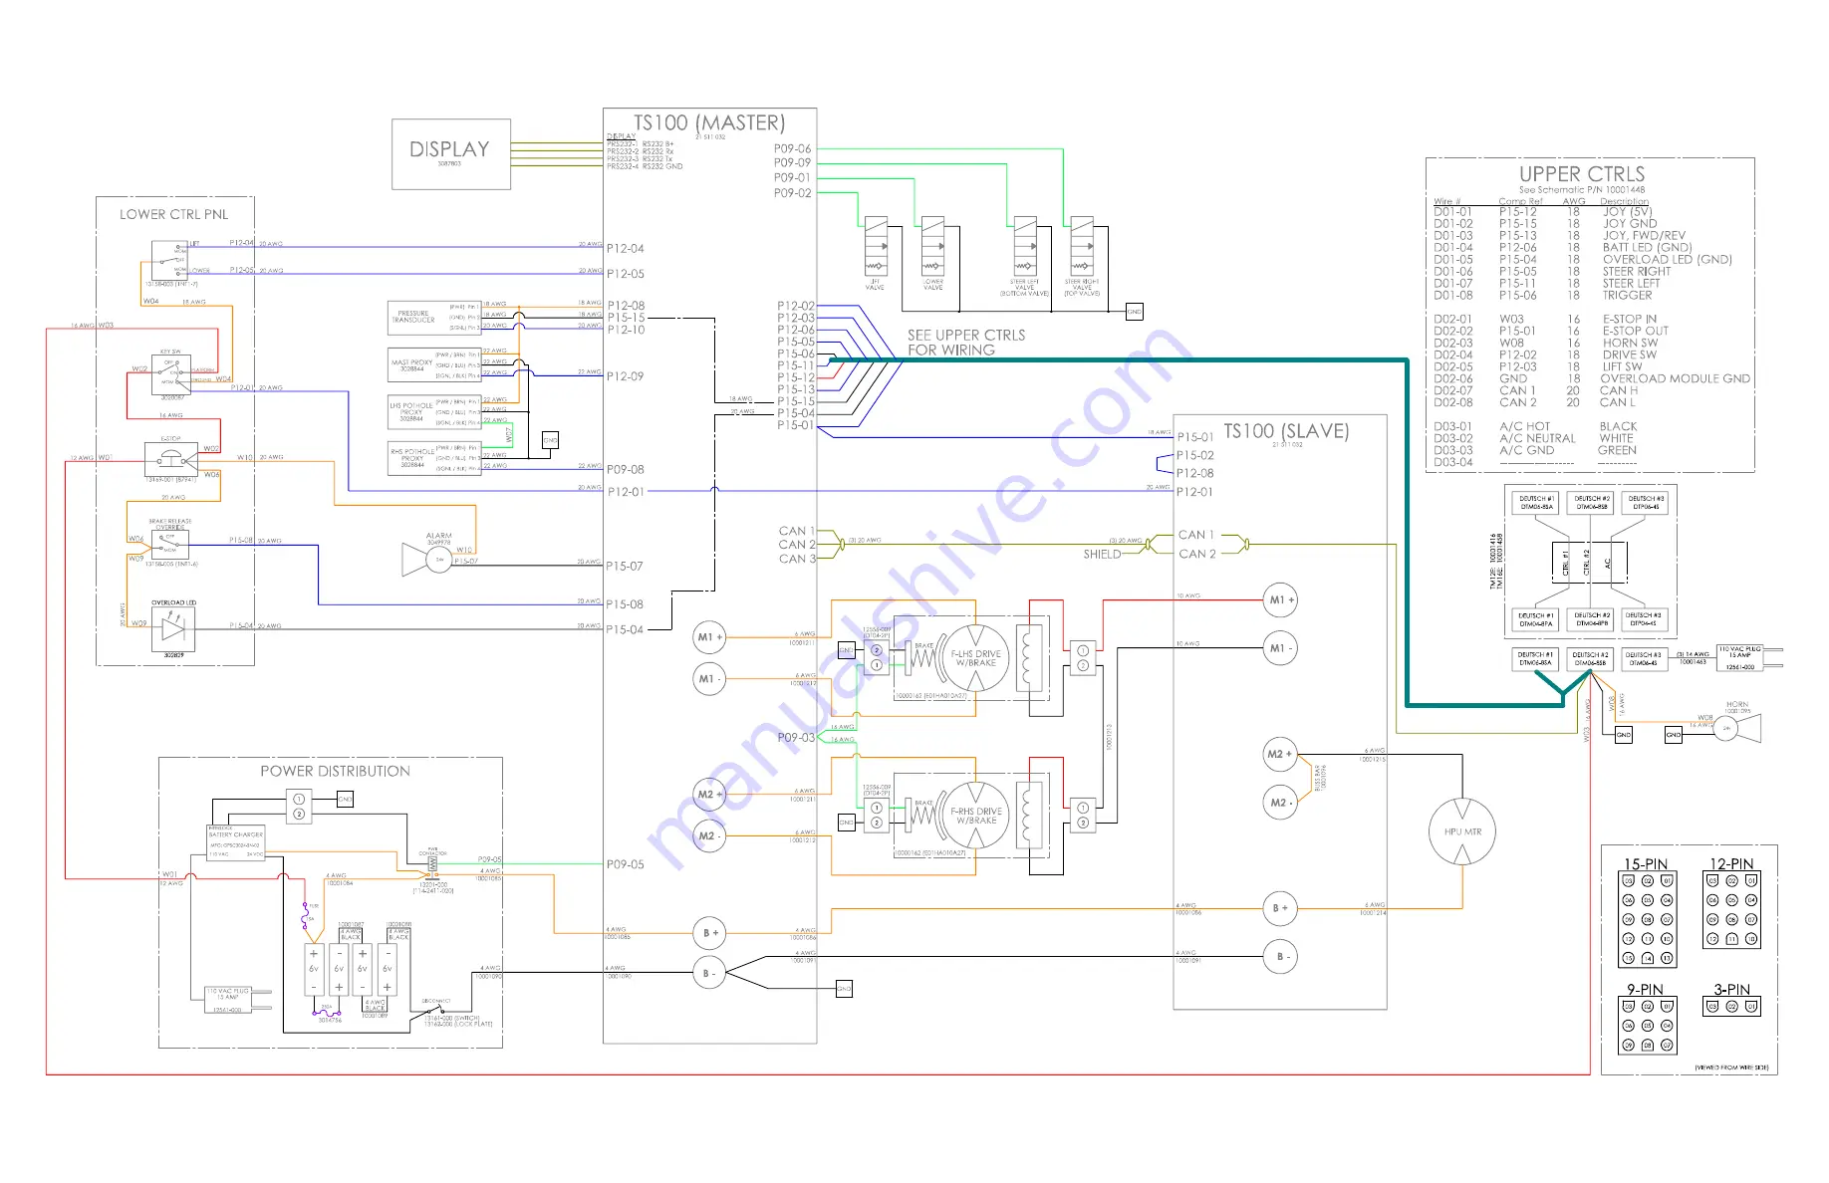Viewport: 1829px width, 1183px height.
Task: Select the 9-PIN connector label
Action: [1645, 990]
